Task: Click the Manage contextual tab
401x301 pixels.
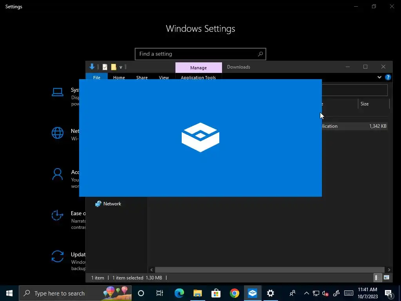Action: 199,67
